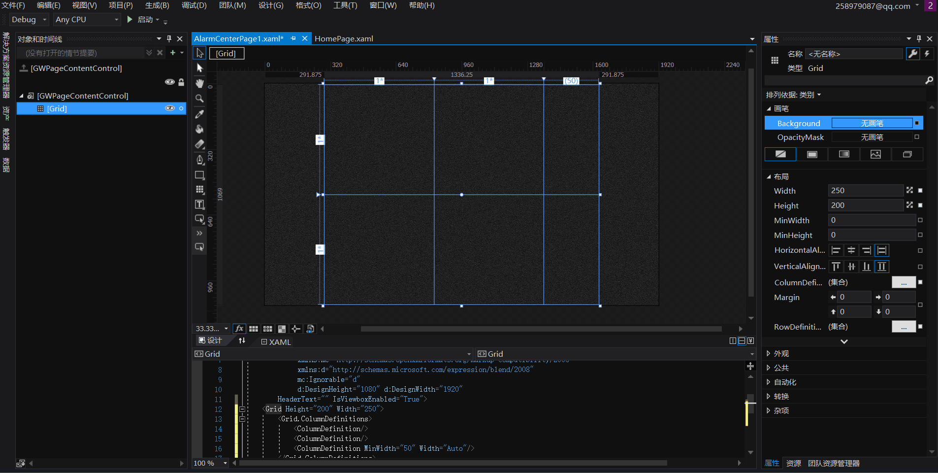Open the Debug configuration dropdown
Image resolution: width=938 pixels, height=473 pixels.
pos(29,20)
